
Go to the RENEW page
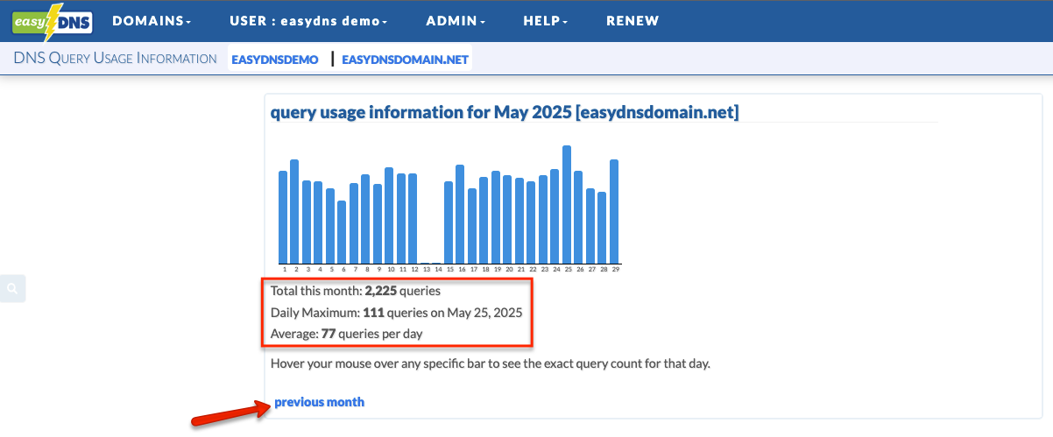point(633,20)
